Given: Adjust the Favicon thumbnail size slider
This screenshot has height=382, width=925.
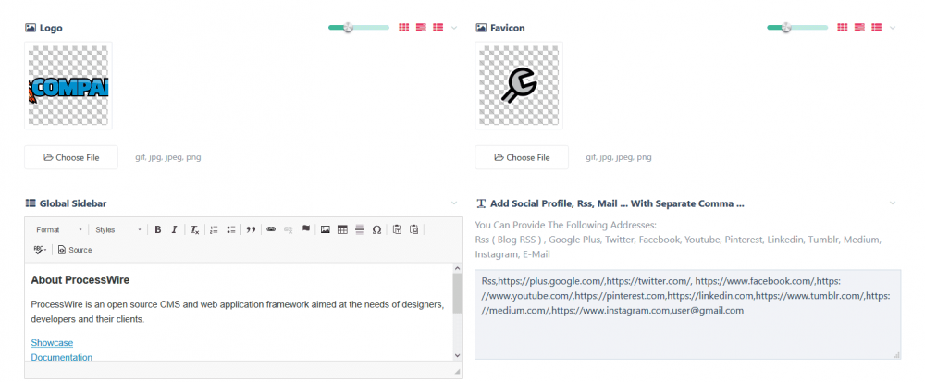Looking at the screenshot, I should click(x=785, y=27).
